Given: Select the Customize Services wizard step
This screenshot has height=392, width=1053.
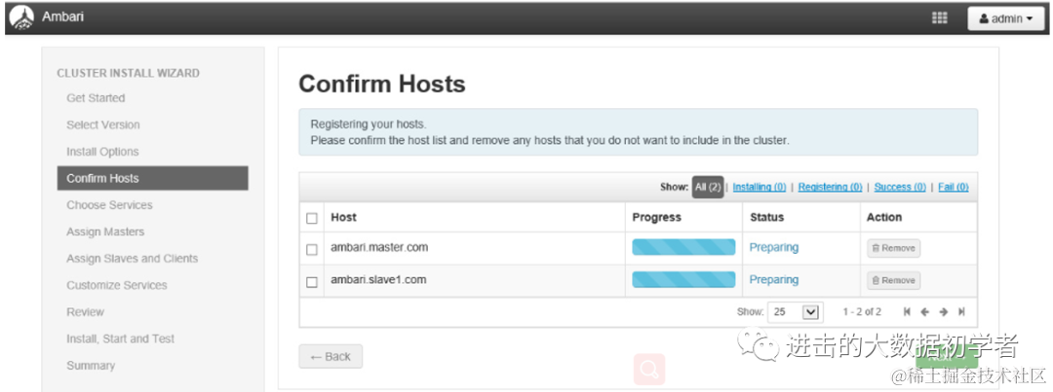Looking at the screenshot, I should 116,285.
